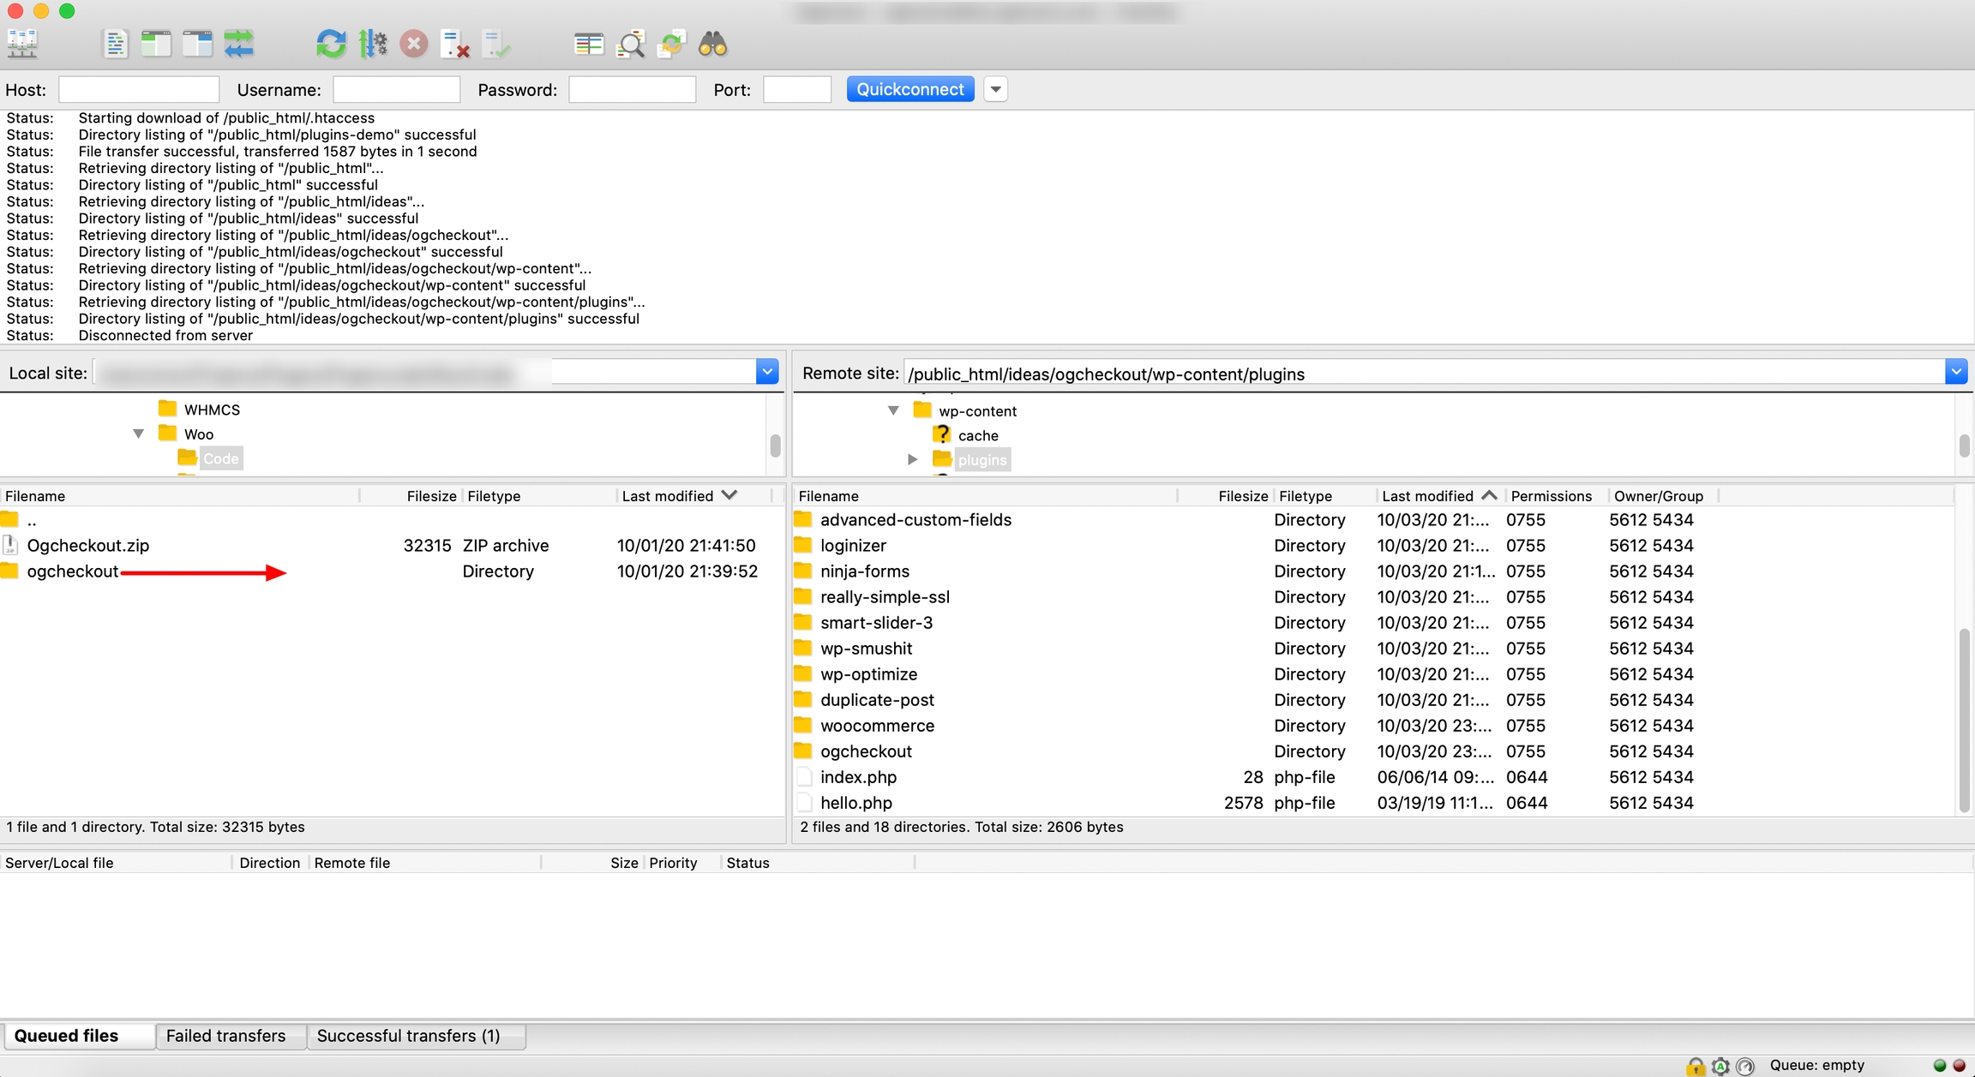Viewport: 1975px width, 1077px height.
Task: Expand the plugins folder in remote tree
Action: [x=912, y=460]
